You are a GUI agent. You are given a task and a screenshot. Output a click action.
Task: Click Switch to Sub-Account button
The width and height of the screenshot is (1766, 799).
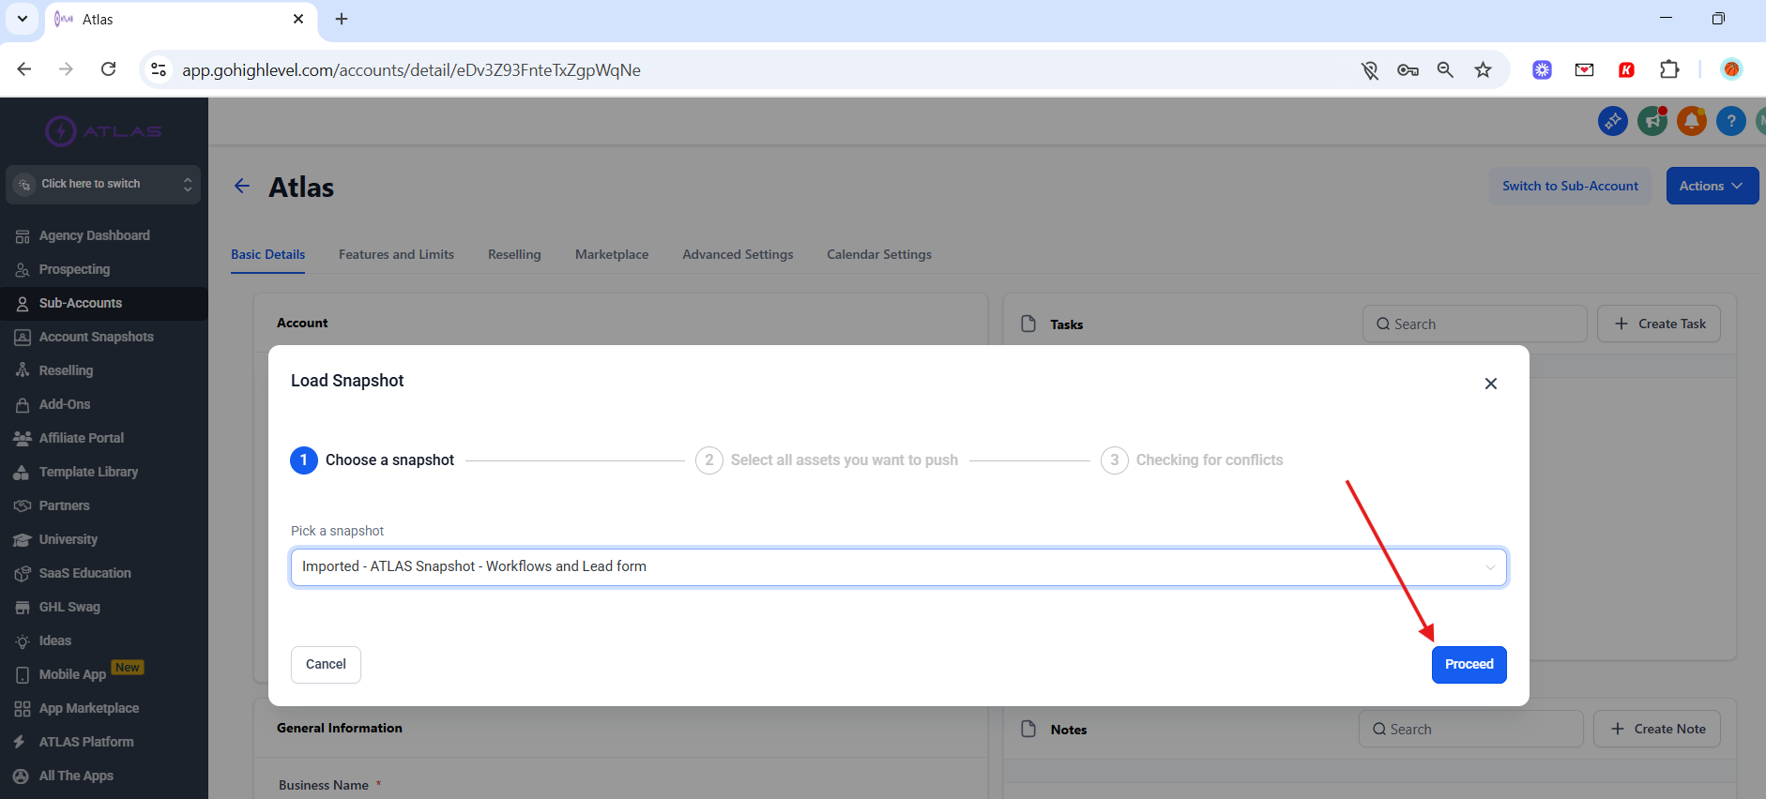point(1570,186)
